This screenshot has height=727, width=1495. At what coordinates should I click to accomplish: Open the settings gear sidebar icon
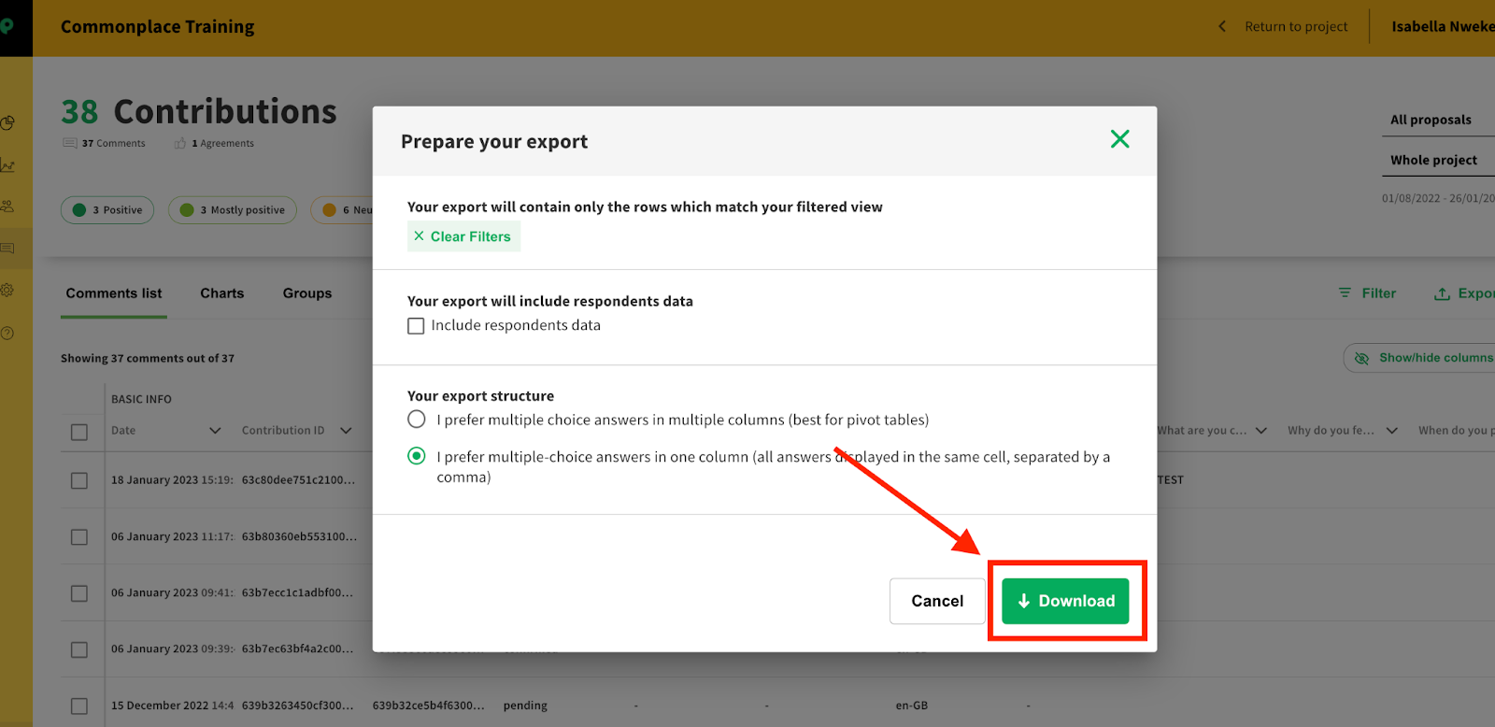point(7,291)
